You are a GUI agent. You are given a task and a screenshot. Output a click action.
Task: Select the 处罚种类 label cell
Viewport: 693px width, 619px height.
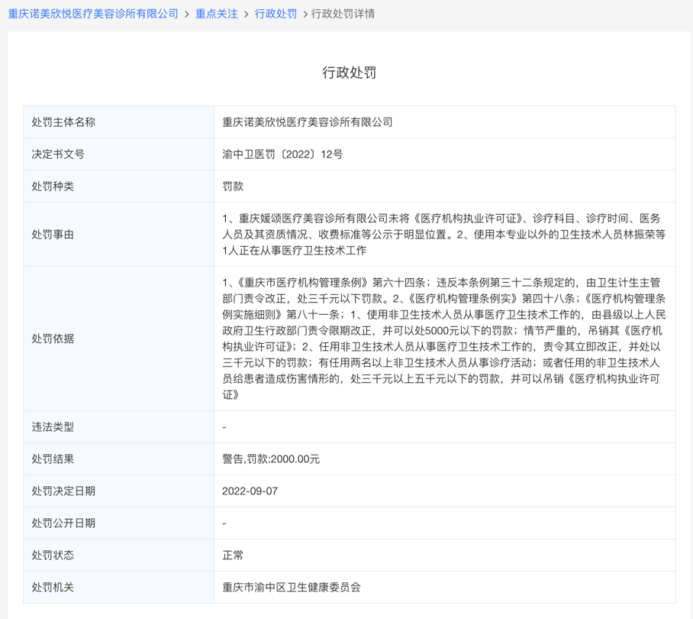pos(119,186)
